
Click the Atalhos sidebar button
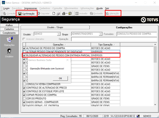[x=9, y=25]
